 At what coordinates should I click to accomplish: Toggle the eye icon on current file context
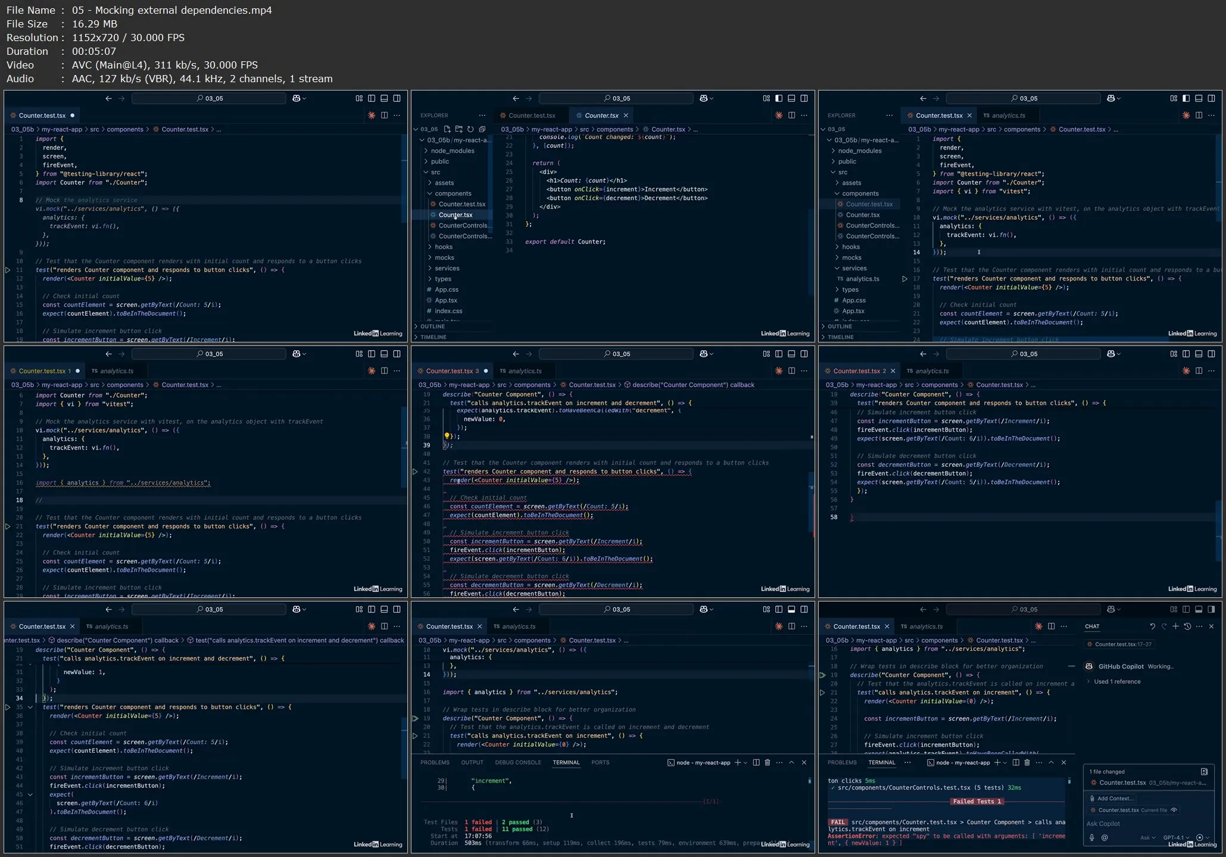pos(1174,810)
